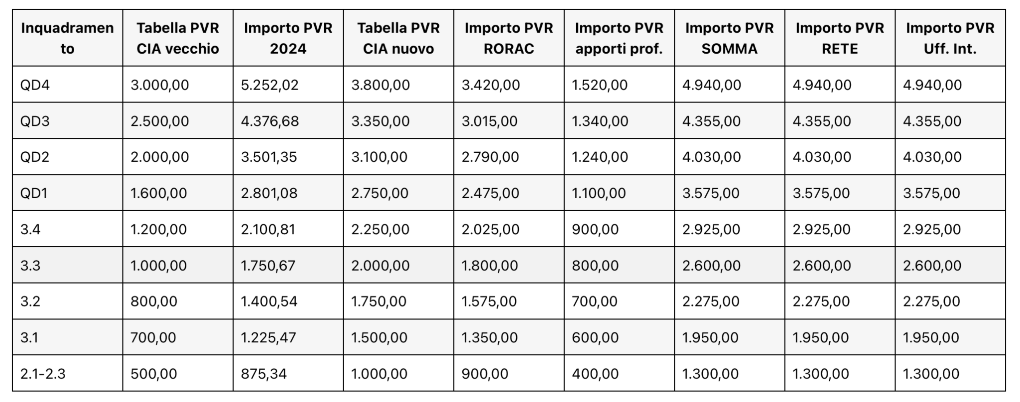Select the QD4 row label cell
This screenshot has width=1020, height=402.
click(x=68, y=85)
